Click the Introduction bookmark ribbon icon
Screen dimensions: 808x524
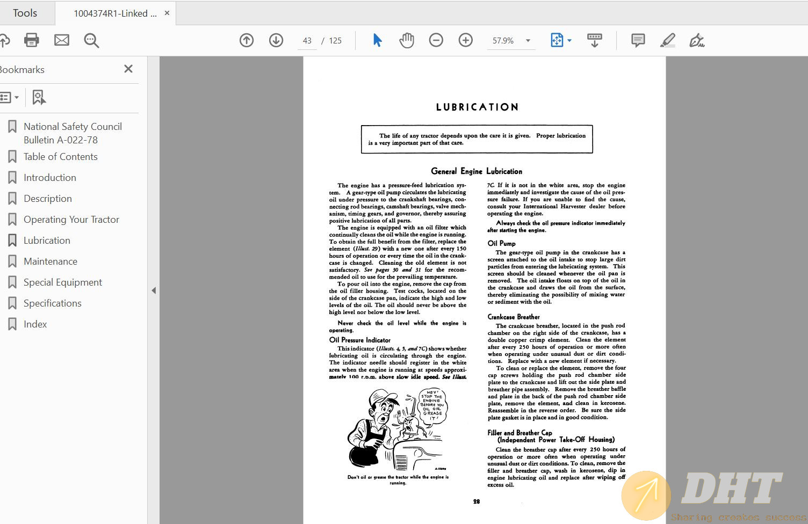coord(12,178)
